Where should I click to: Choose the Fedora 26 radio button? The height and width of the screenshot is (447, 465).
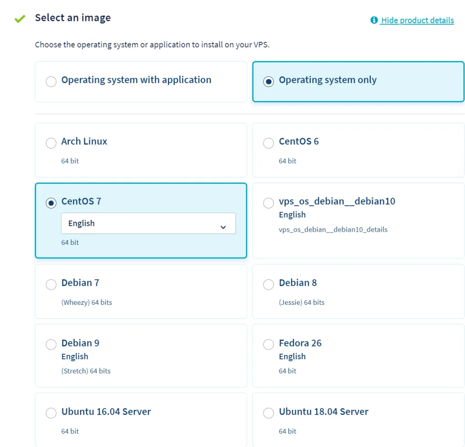pos(268,344)
